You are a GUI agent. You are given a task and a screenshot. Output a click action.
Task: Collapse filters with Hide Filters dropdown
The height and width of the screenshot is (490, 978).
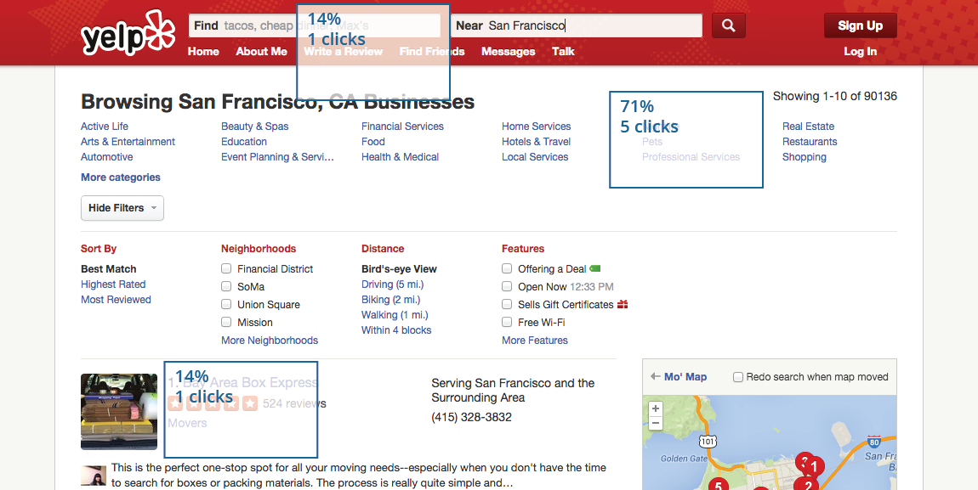click(x=122, y=208)
